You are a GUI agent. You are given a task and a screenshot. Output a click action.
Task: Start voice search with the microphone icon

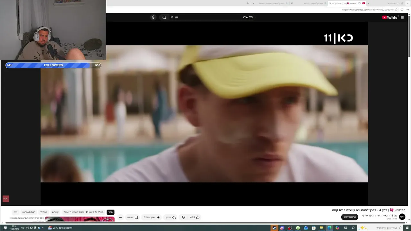tap(153, 17)
